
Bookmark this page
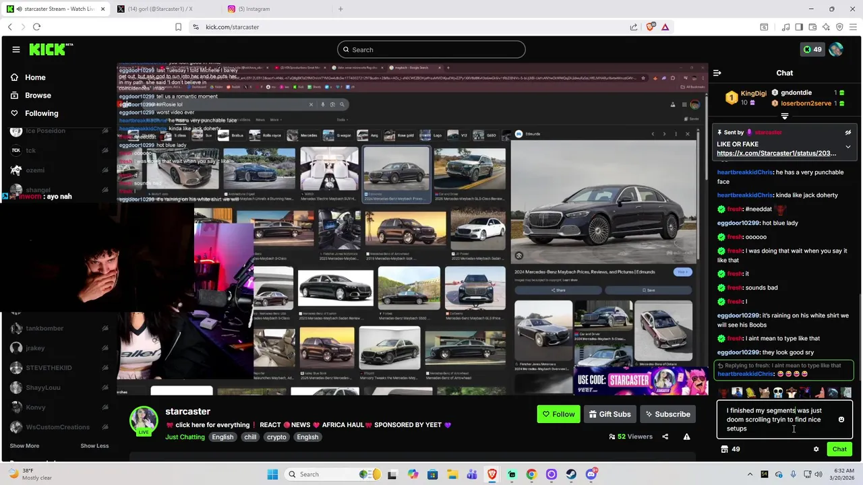(178, 27)
